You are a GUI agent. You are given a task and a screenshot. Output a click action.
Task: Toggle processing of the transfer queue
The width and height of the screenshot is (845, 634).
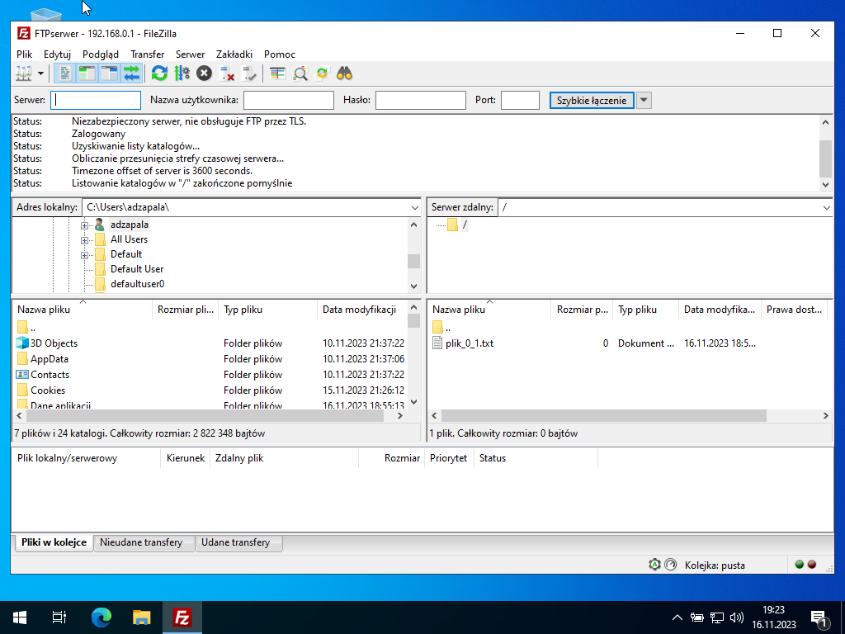pyautogui.click(x=182, y=73)
